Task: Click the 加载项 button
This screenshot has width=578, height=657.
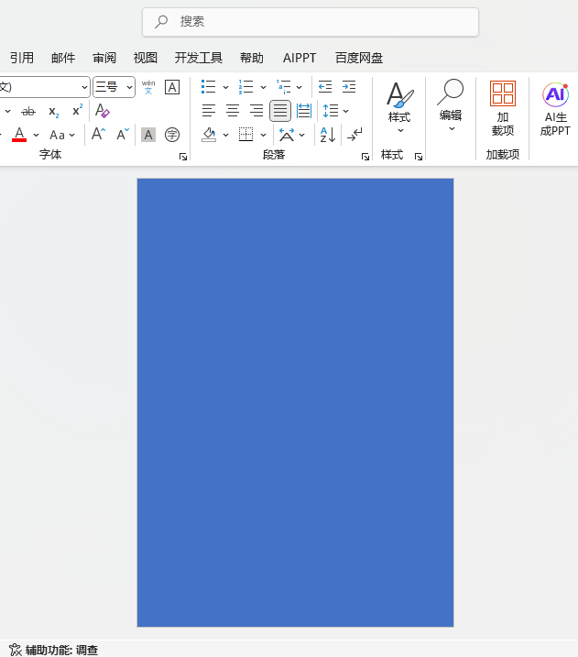Action: tap(503, 109)
